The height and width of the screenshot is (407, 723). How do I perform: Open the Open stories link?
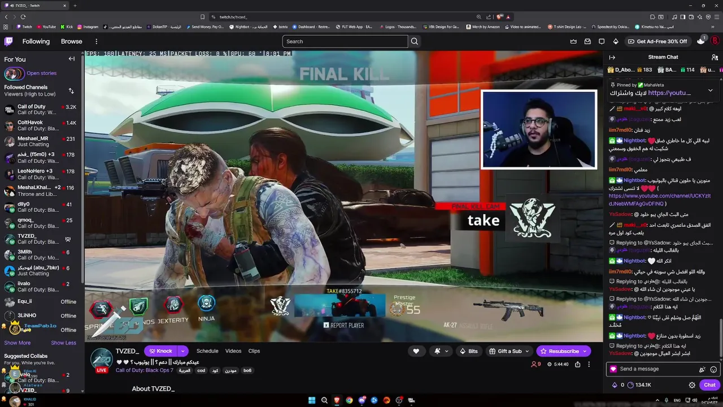[41, 73]
